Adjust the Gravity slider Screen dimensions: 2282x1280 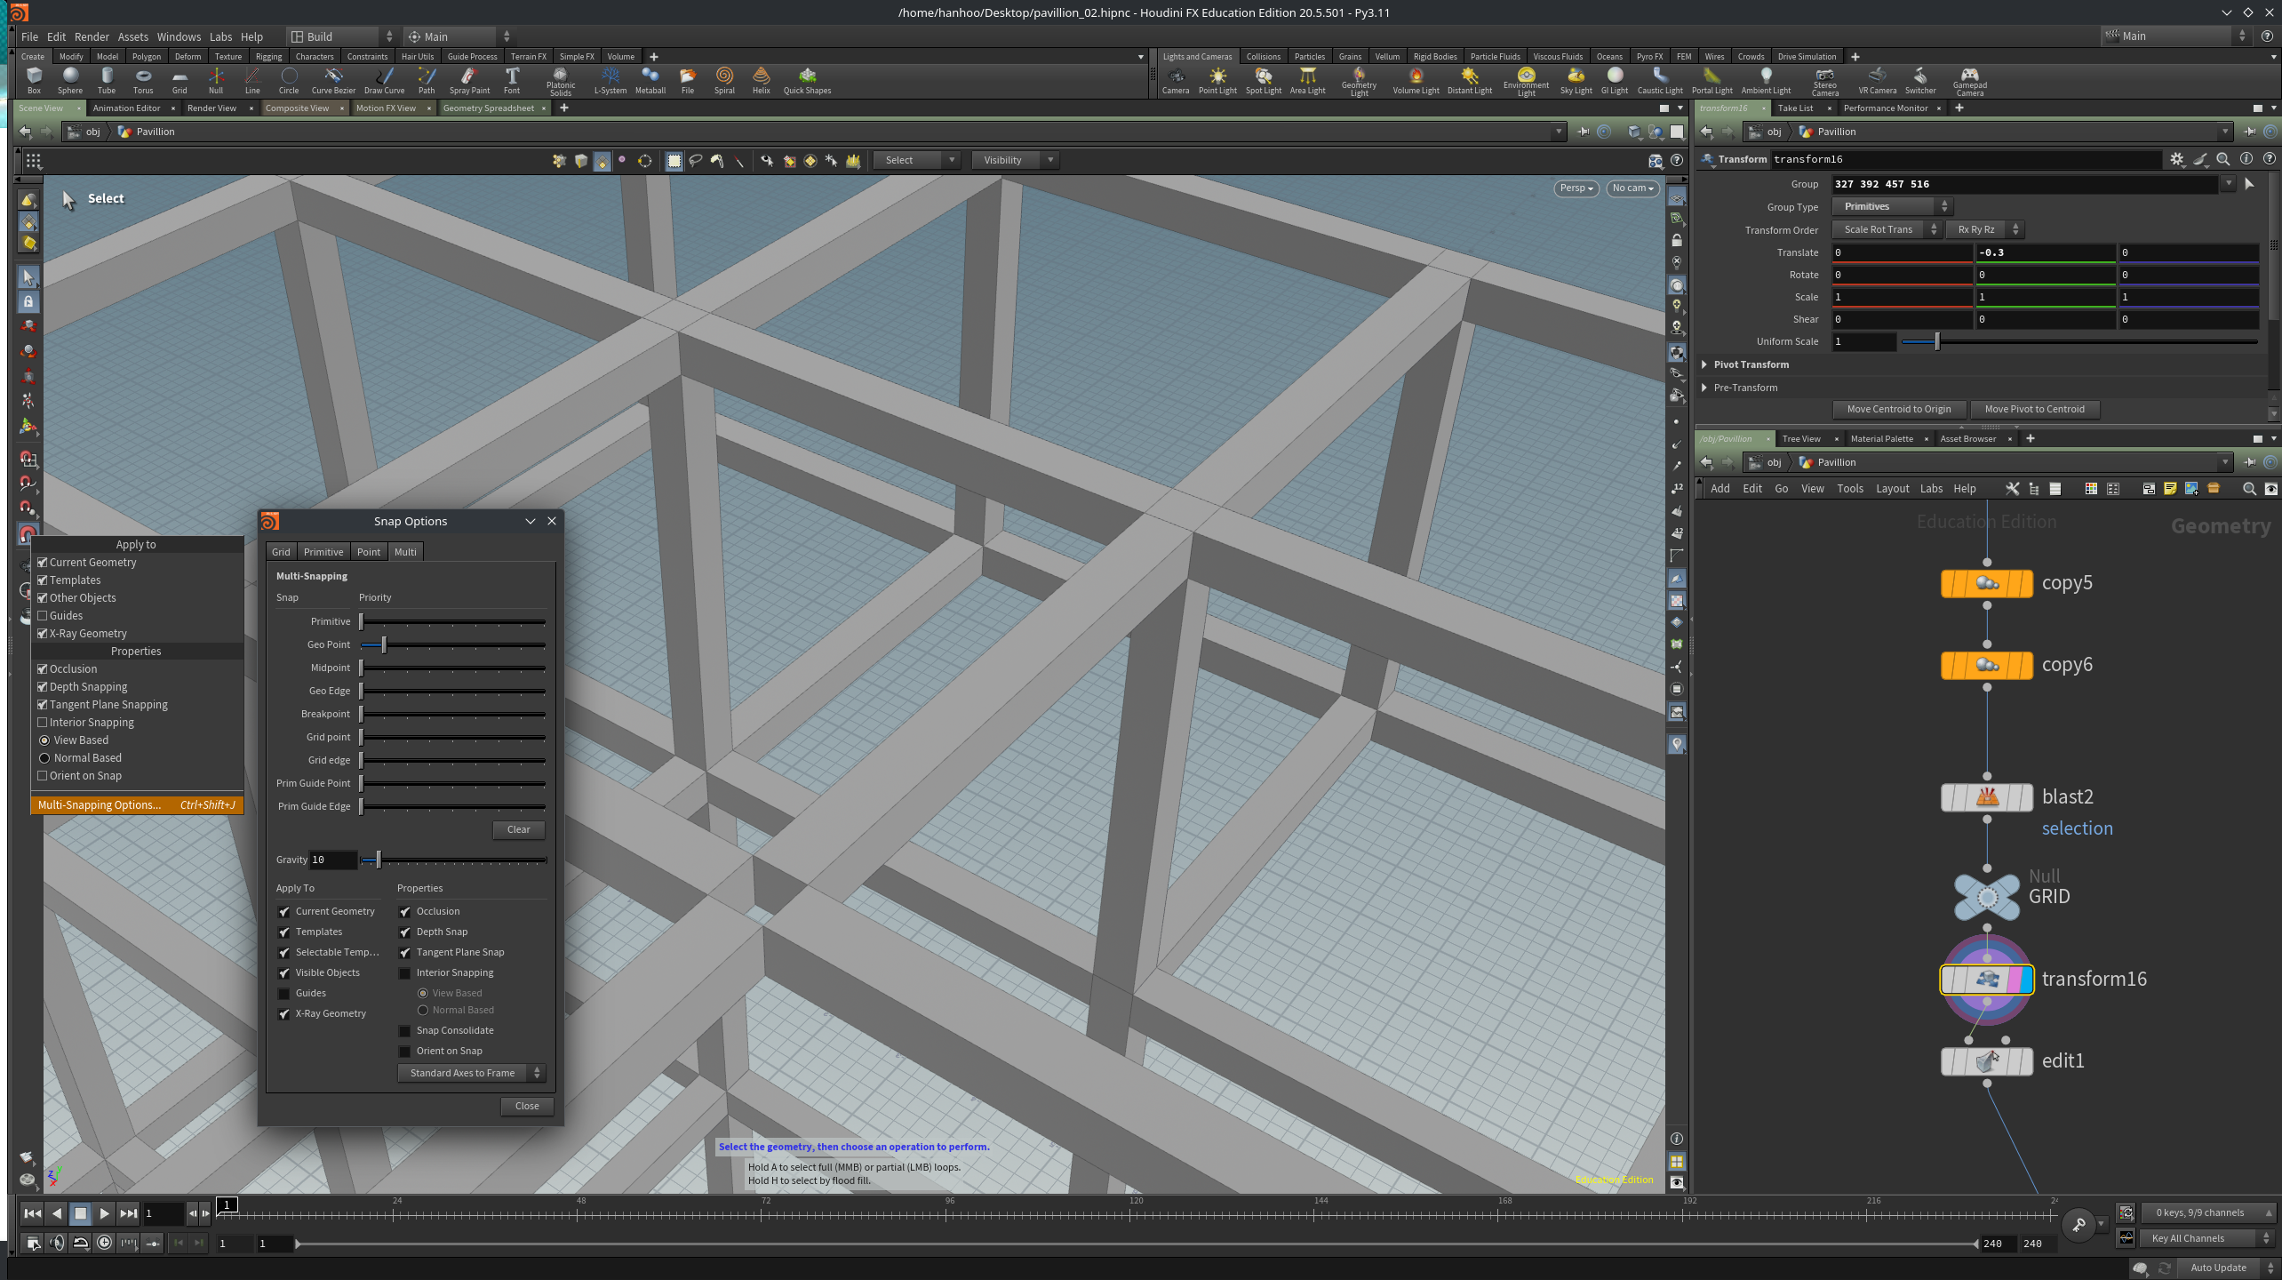453,860
